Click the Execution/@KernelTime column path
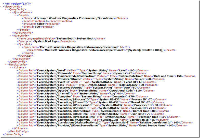The width and height of the screenshot is (200, 138). point(64,111)
